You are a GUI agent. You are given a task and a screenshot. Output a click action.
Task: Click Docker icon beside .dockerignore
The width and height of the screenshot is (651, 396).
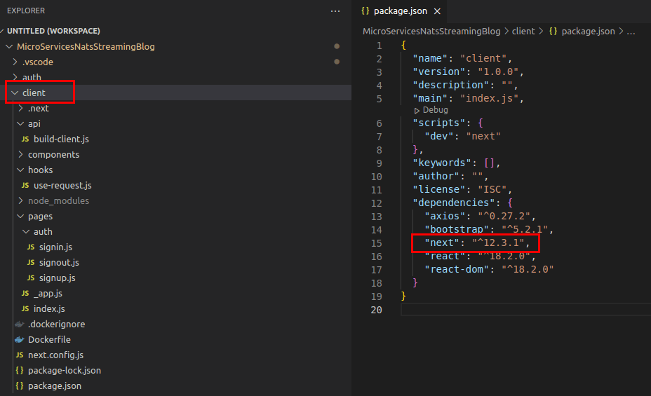(x=20, y=325)
